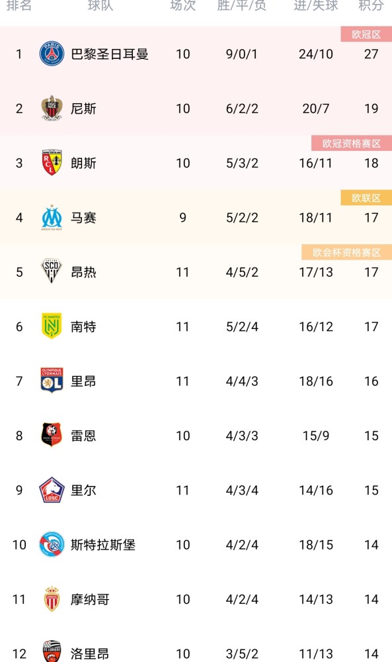The height and width of the screenshot is (662, 392).
Task: Tap the 欧冠资格赛区 zone label
Action: pos(352,143)
